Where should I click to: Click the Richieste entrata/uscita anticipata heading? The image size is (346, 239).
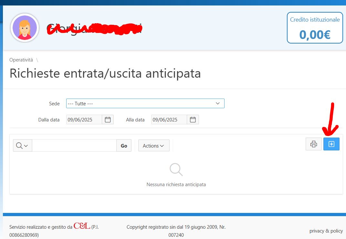[105, 73]
